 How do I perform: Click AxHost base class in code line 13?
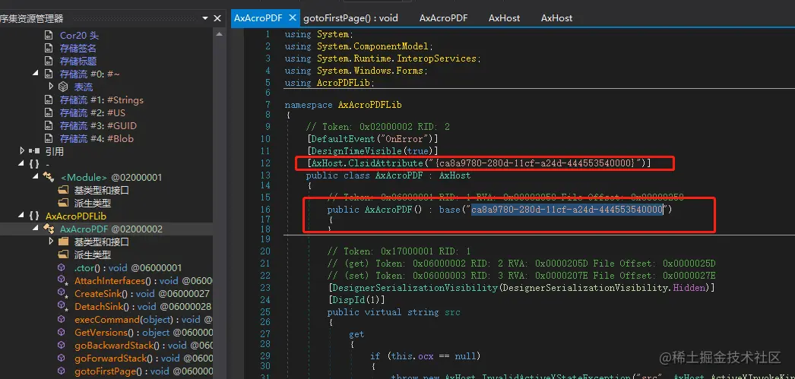[x=455, y=175]
